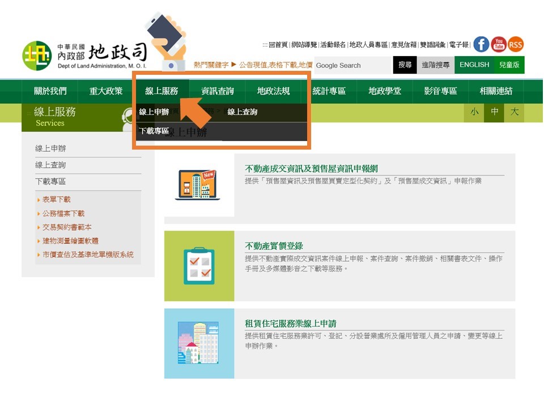
Task: Click the 搜尋 search button
Action: click(x=405, y=65)
